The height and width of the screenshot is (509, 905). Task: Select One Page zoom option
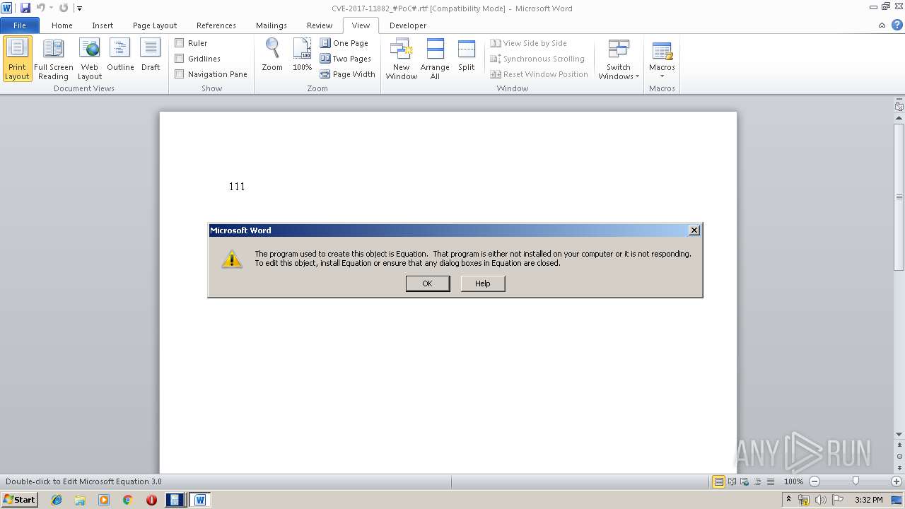[344, 43]
